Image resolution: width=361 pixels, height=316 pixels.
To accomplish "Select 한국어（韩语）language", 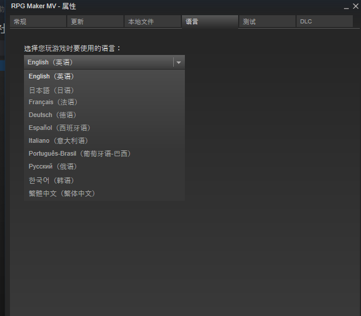I will [104, 180].
